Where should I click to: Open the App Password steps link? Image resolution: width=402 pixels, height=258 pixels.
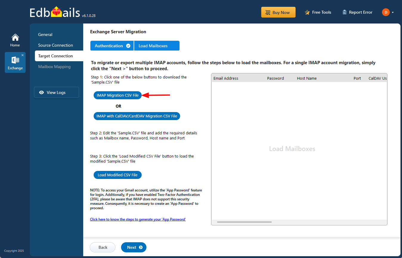tap(138, 219)
